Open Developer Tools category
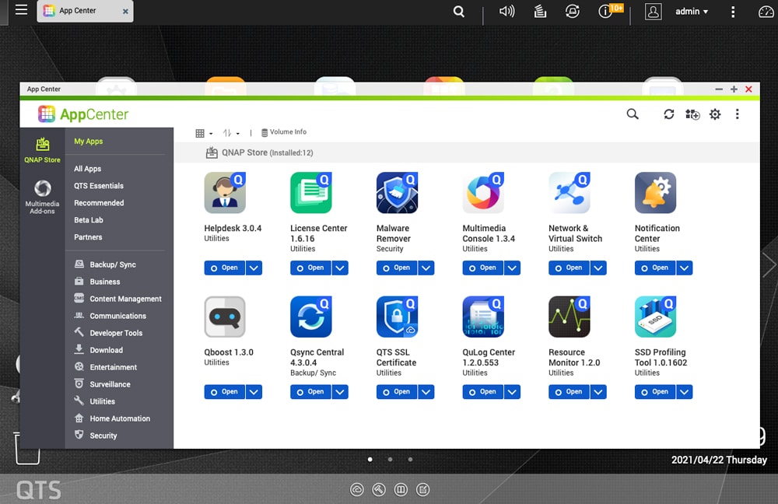Screen dimensions: 778x504 [x=108, y=333]
